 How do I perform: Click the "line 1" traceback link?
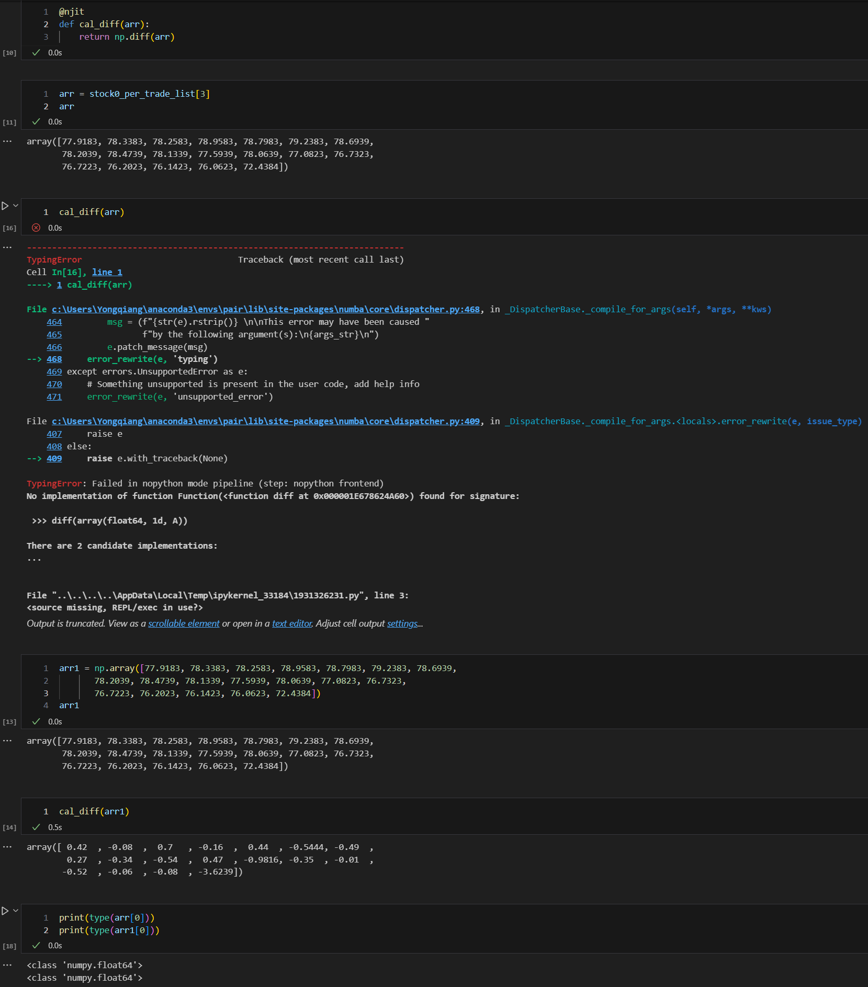coord(107,272)
